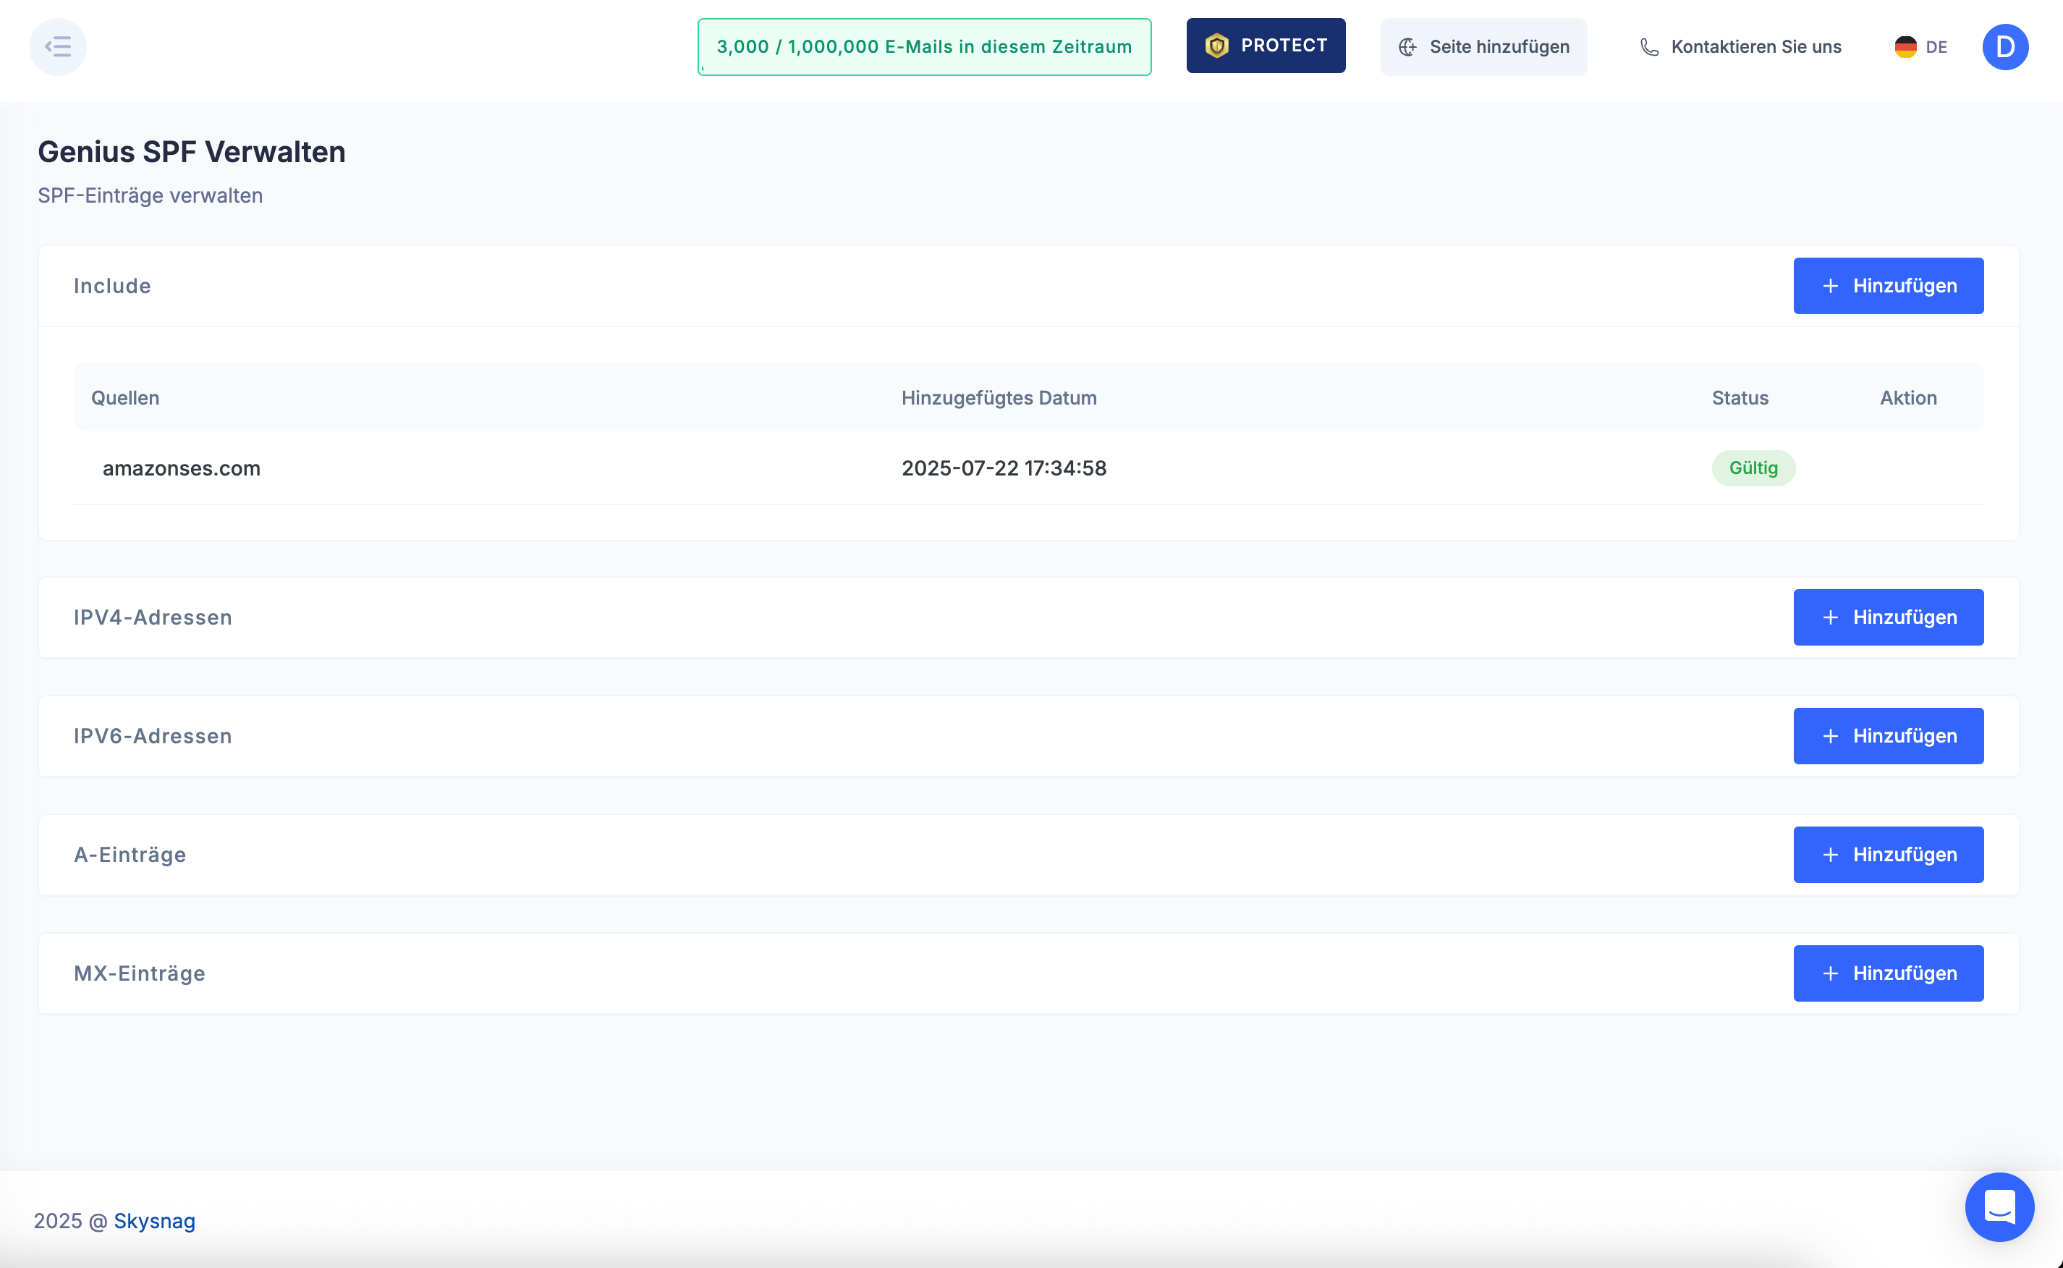Click the email quota usage banner

[x=924, y=47]
